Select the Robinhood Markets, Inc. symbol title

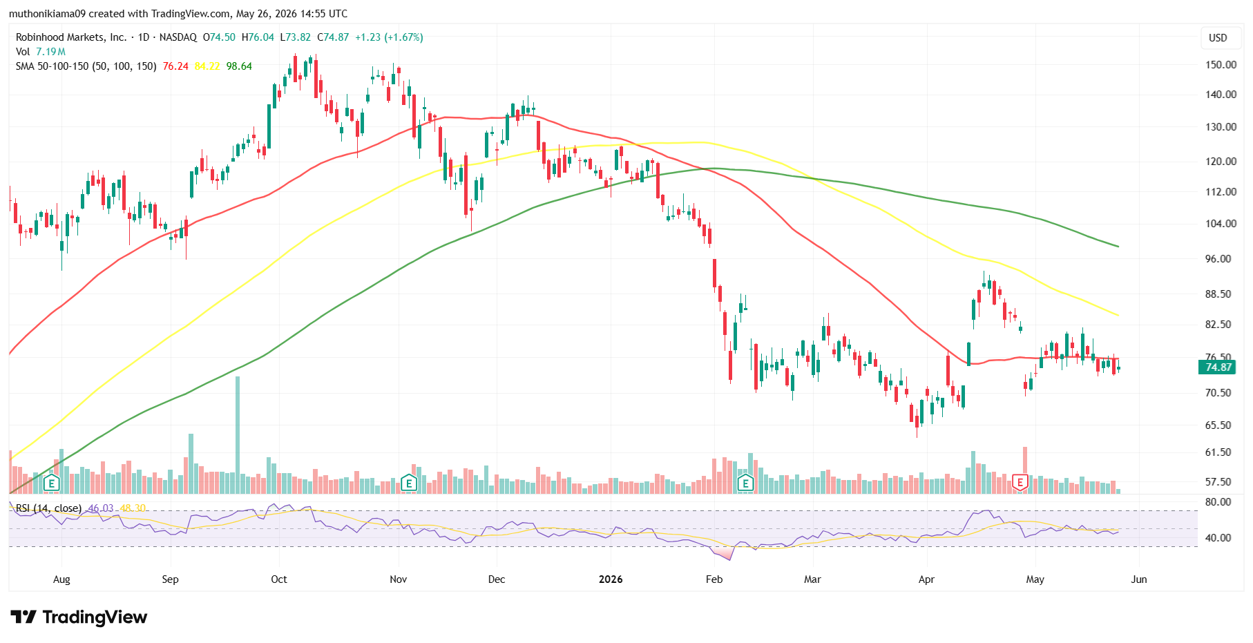pos(71,37)
